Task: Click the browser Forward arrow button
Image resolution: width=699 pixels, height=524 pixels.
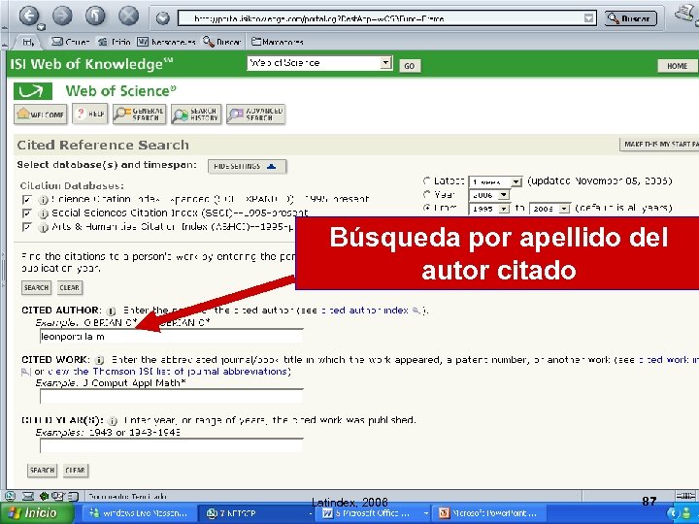Action: (62, 16)
